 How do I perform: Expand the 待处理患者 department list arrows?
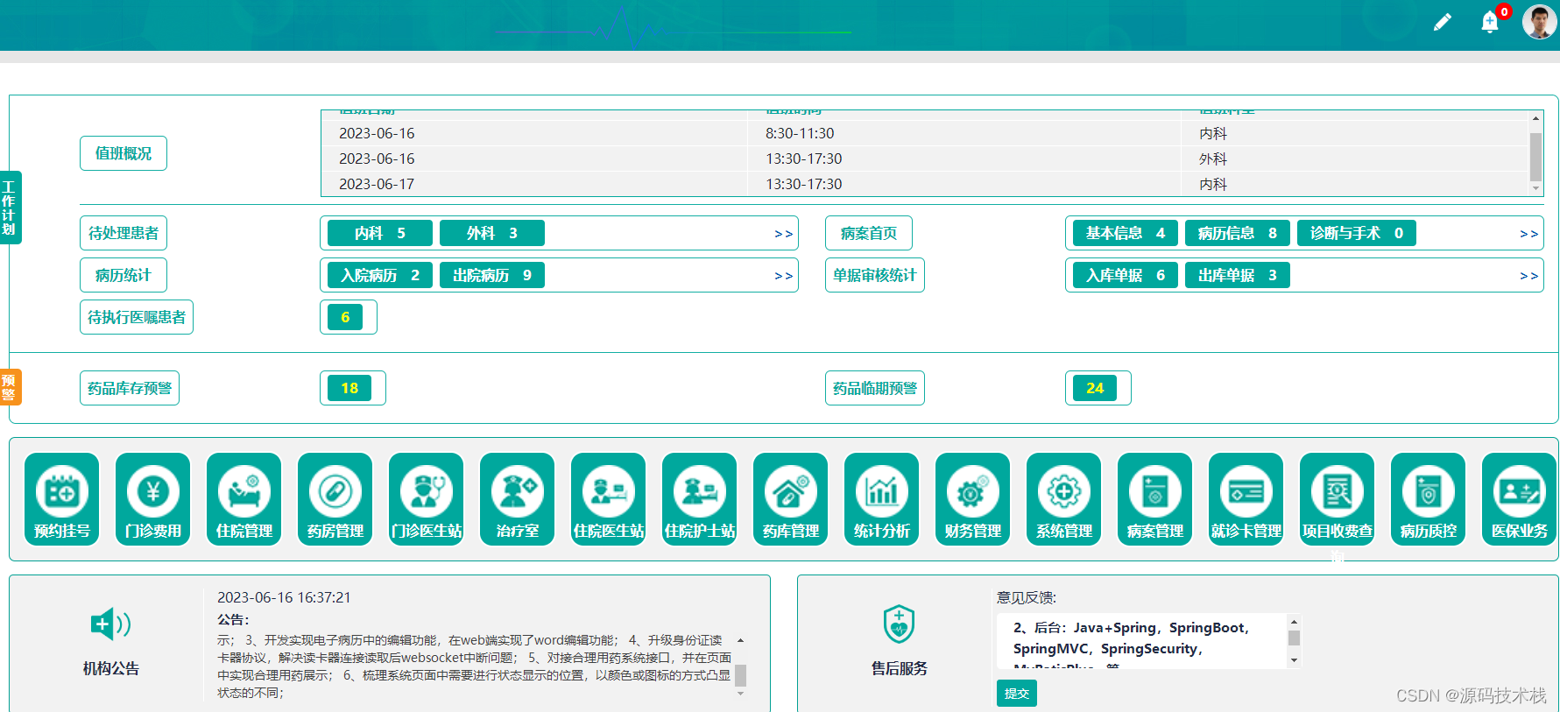783,234
